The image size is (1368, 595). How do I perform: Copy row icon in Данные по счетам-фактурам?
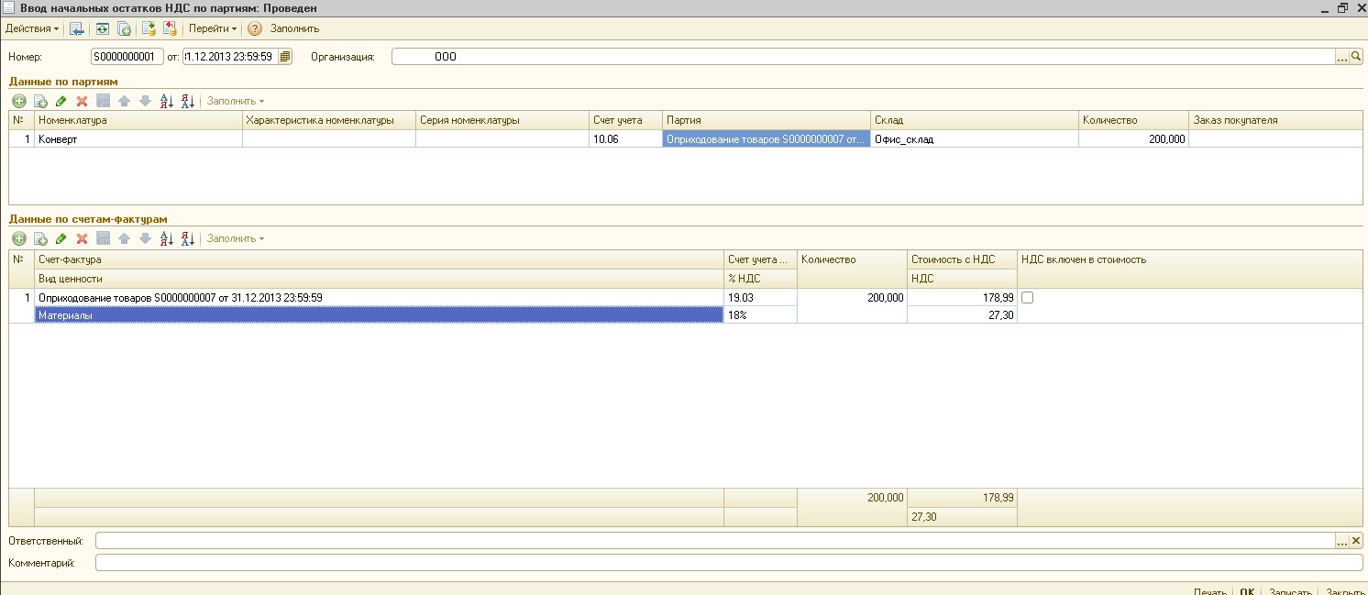(39, 238)
